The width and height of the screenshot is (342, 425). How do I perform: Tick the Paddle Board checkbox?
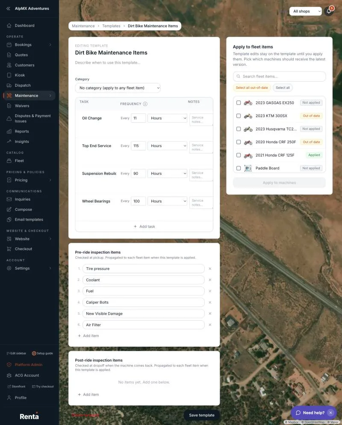point(239,168)
